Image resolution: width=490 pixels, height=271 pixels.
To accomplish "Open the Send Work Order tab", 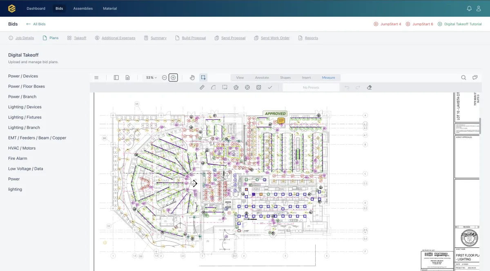I will click(x=272, y=38).
